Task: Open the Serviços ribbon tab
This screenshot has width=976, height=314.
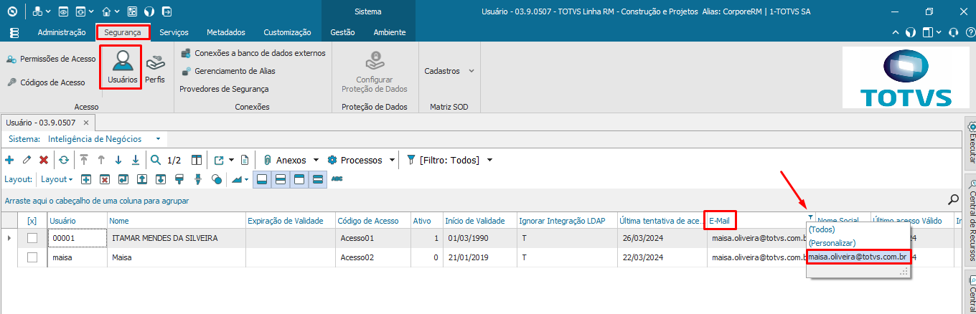Action: (x=174, y=32)
